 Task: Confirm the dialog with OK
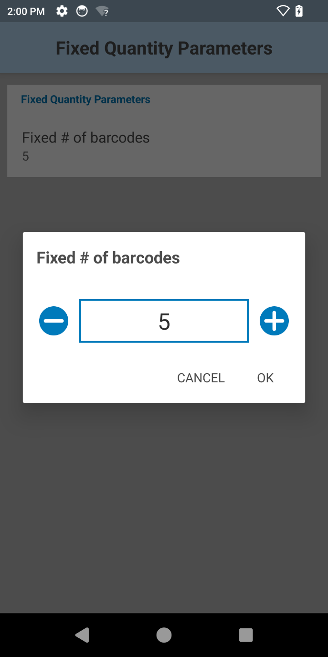[x=265, y=378]
